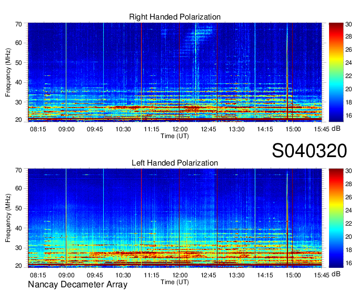Click the "20" frequency tick on Right Handed plot
This screenshot has height=291, width=358.
pyautogui.click(x=18, y=120)
